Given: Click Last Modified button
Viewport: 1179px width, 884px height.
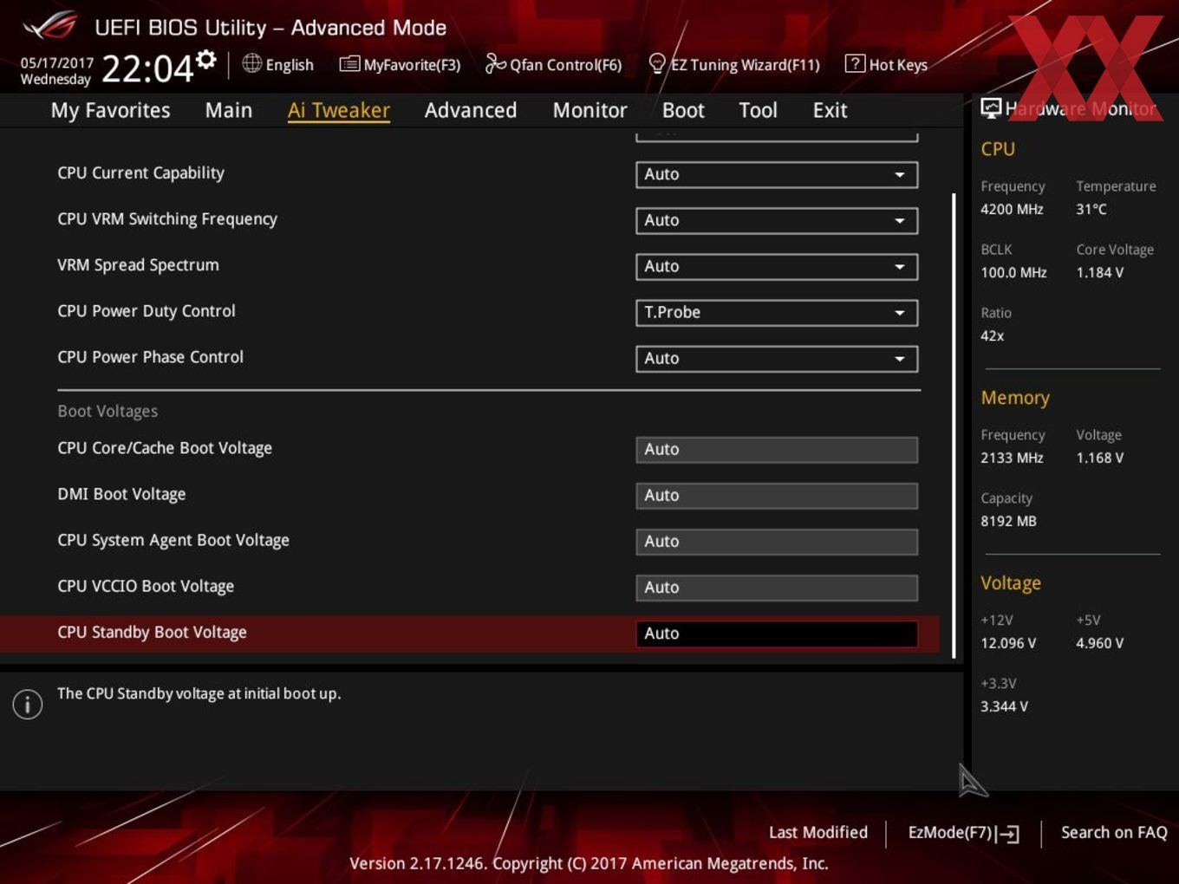Looking at the screenshot, I should [818, 832].
